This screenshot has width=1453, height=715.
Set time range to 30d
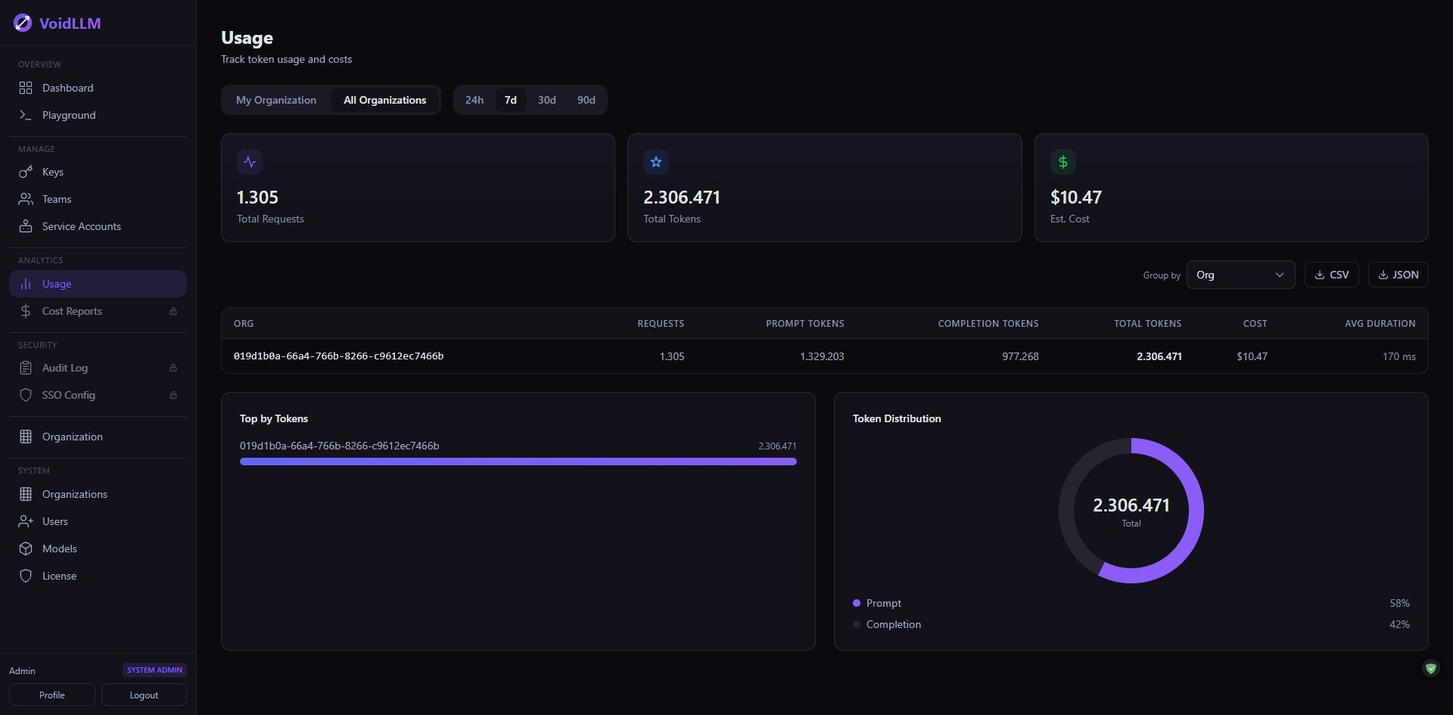547,100
